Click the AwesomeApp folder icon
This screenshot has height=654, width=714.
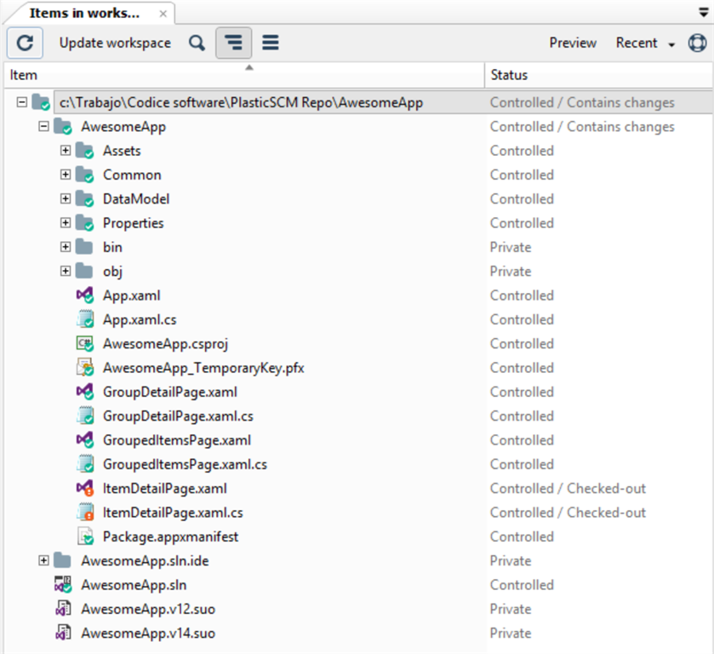tap(62, 127)
